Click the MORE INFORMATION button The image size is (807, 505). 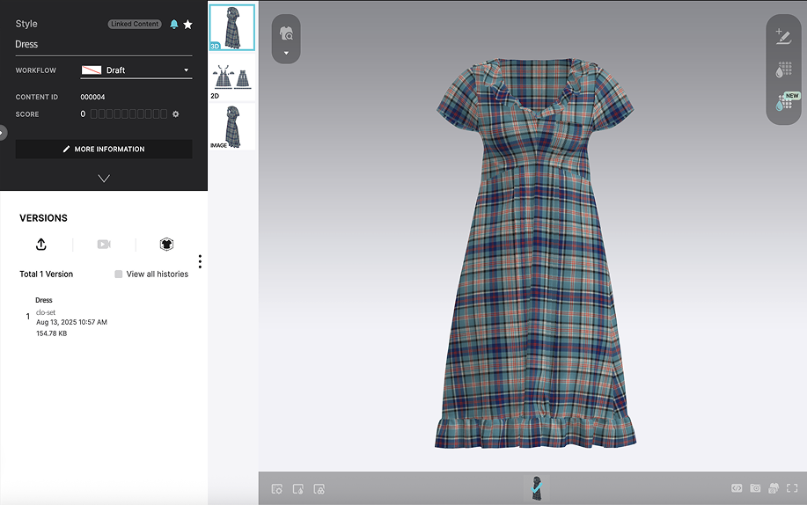click(104, 150)
